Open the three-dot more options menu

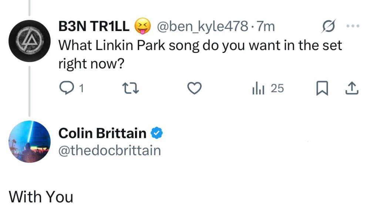tap(352, 26)
